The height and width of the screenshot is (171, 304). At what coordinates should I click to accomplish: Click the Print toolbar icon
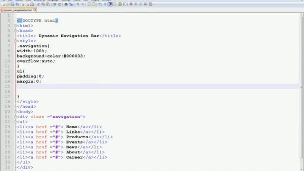pos(32,4)
